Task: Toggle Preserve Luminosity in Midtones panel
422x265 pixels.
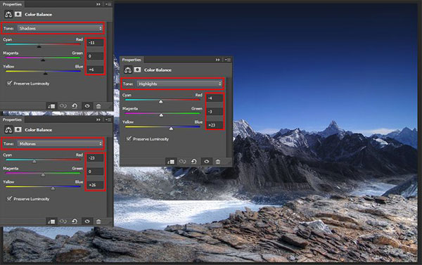Action: click(9, 198)
